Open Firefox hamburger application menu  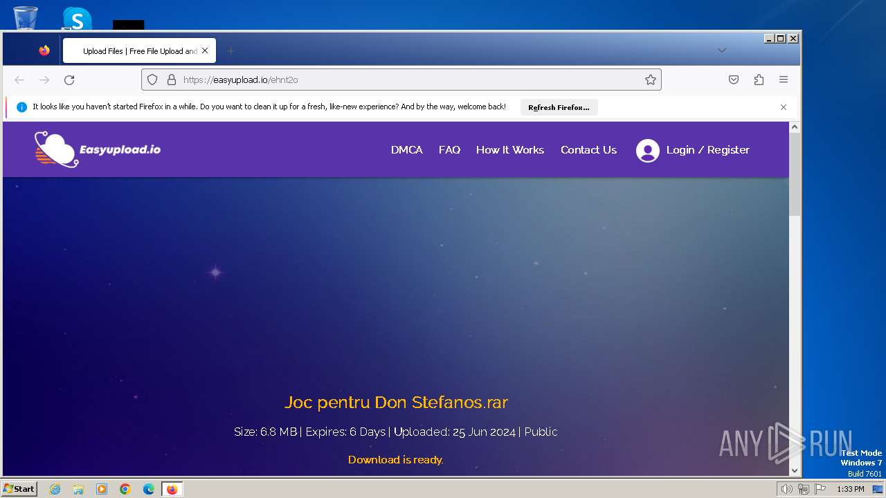click(784, 80)
